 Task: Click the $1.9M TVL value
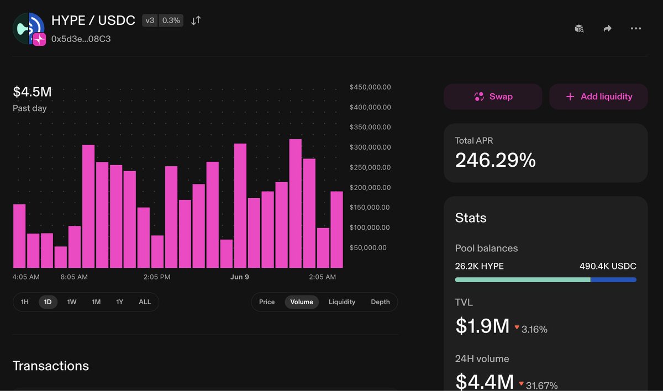[482, 326]
